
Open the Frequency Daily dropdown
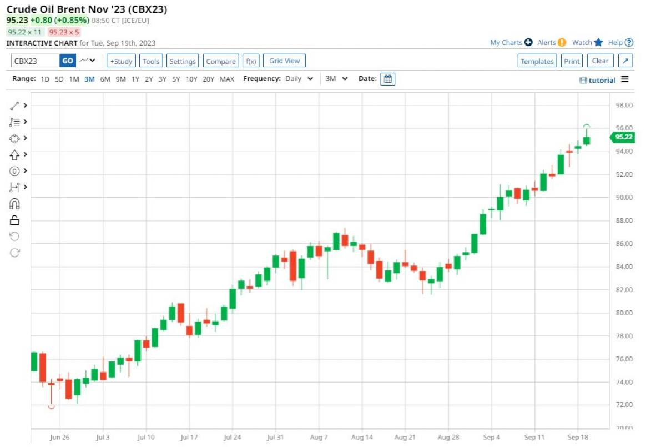(299, 79)
